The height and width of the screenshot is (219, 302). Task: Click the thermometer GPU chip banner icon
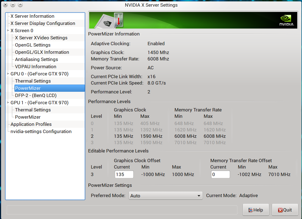109,21
